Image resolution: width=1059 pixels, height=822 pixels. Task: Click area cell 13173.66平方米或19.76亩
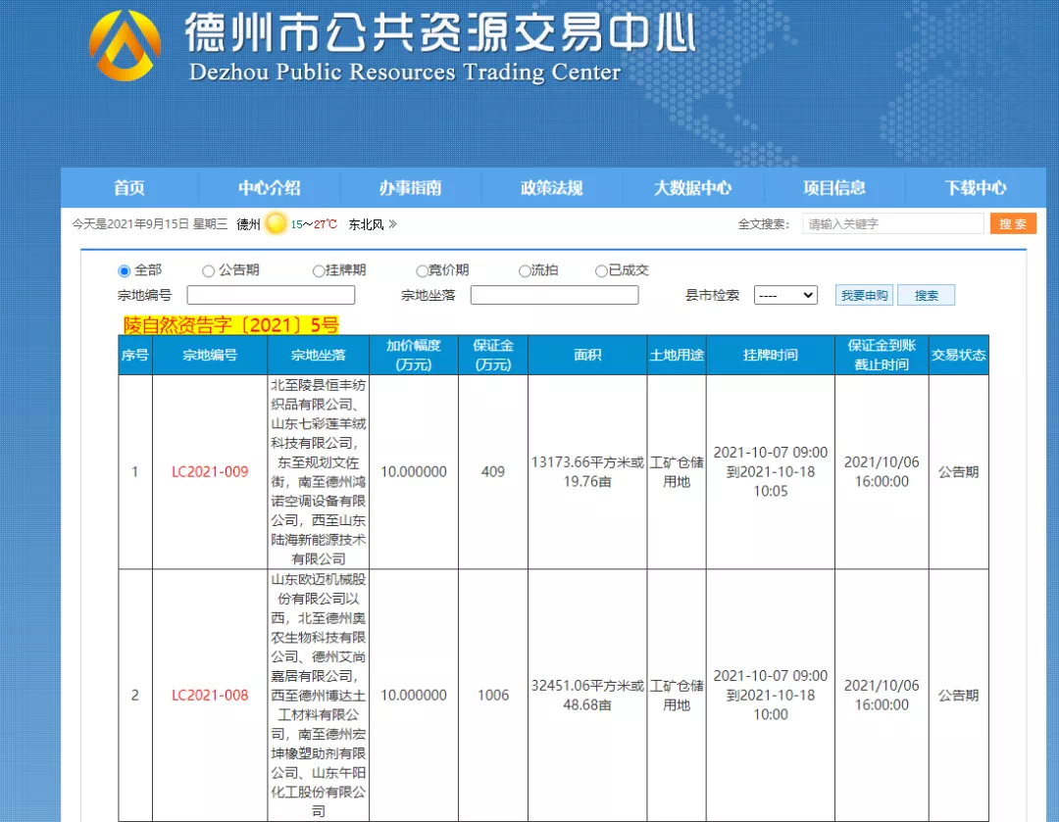[587, 471]
